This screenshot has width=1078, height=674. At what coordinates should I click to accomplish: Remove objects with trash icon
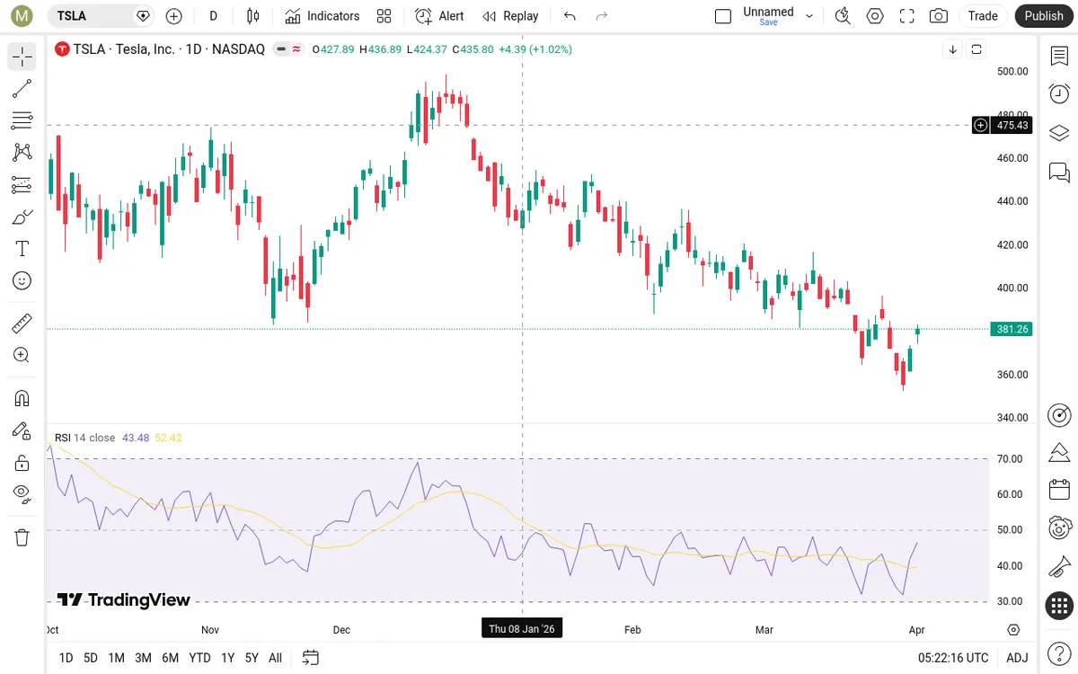tap(22, 537)
